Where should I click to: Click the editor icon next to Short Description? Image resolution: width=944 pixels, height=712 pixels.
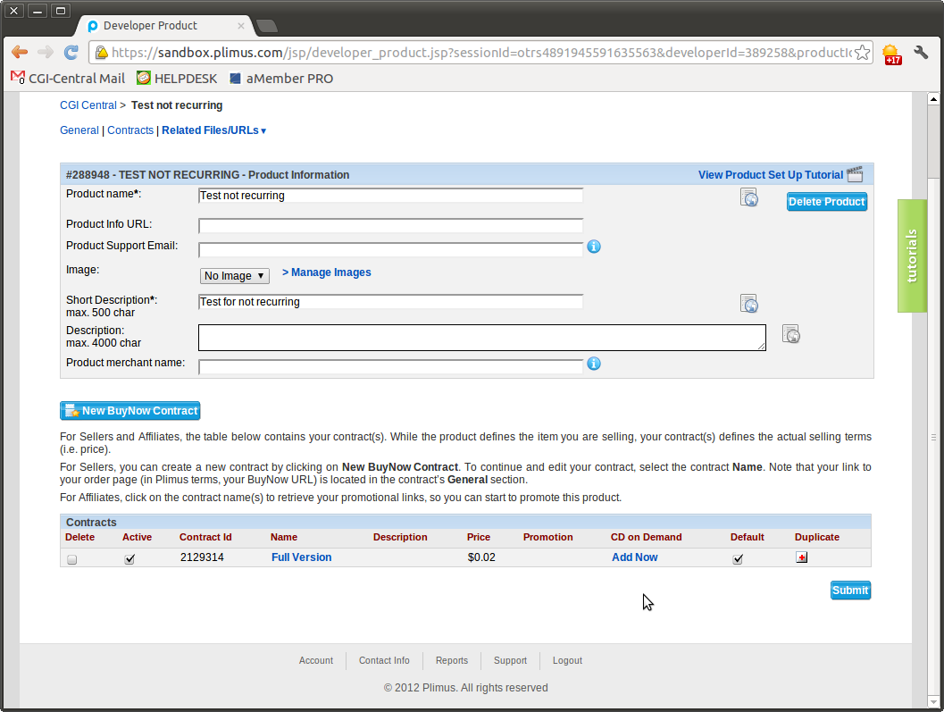[748, 304]
